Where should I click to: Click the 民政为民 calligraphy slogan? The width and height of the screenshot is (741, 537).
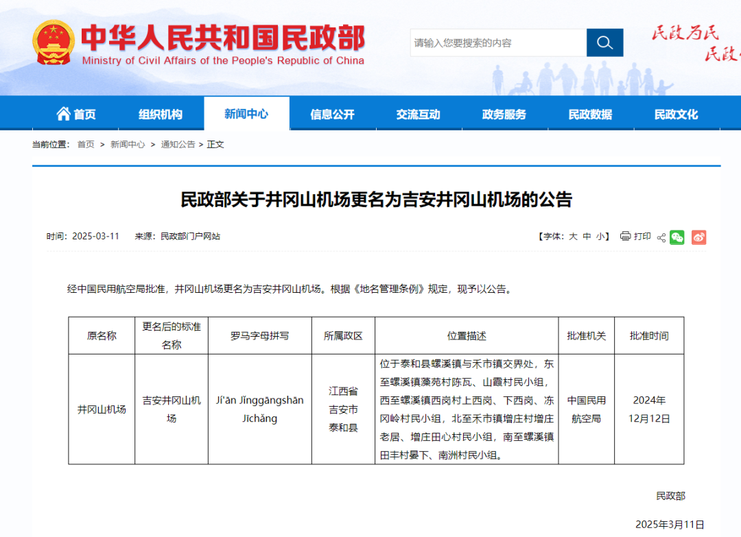[x=685, y=33]
